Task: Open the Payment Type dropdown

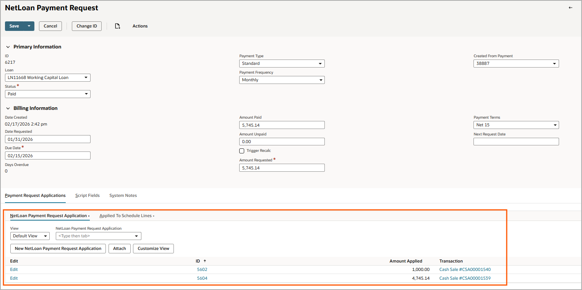Action: [282, 63]
